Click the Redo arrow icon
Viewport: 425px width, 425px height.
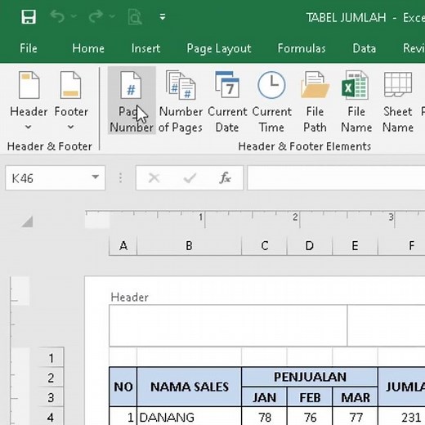96,16
